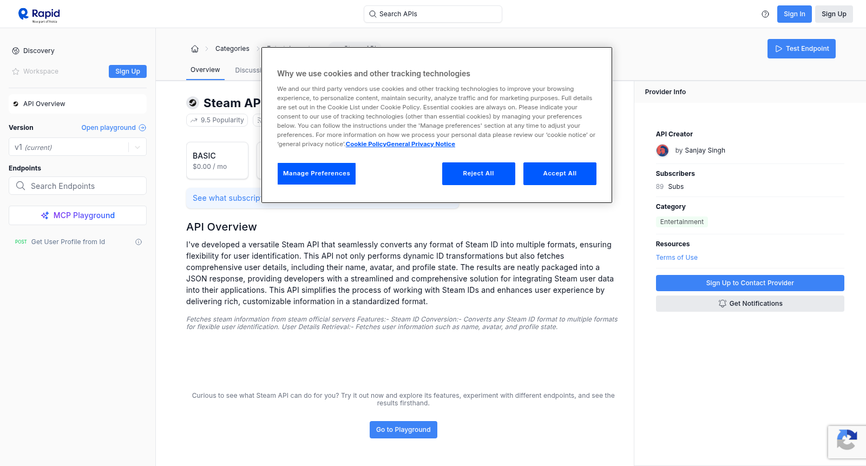The width and height of the screenshot is (866, 466).
Task: Click Go to Playground button
Action: (x=403, y=430)
